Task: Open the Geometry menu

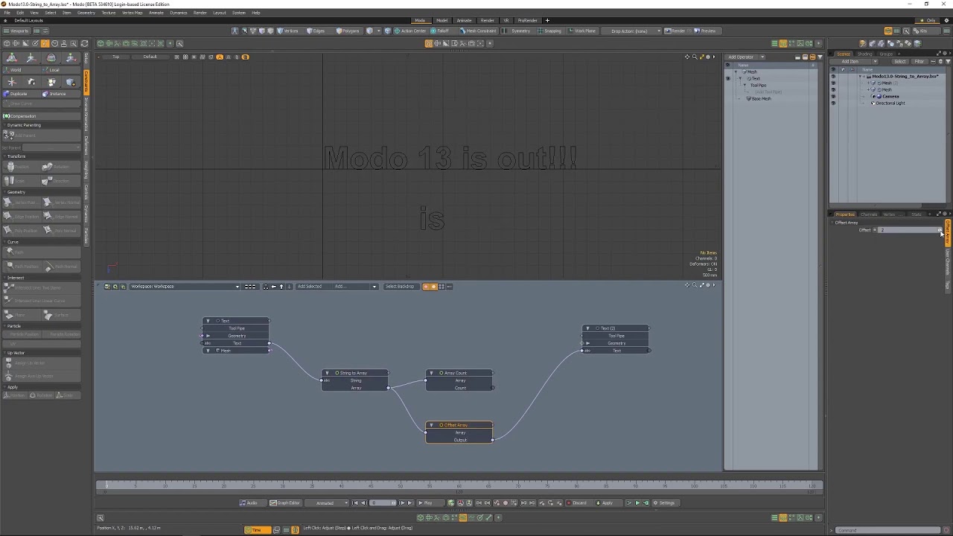Action: point(86,13)
